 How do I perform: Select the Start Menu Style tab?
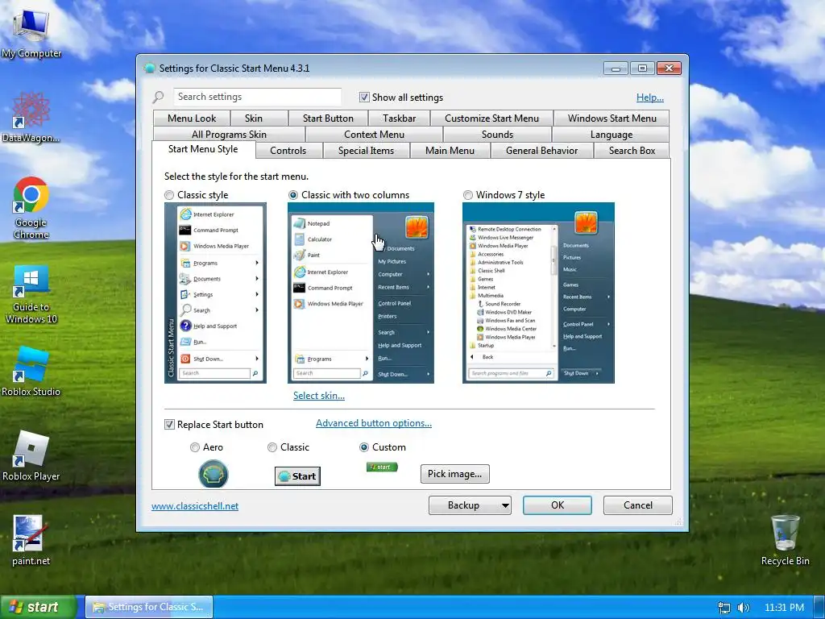click(x=203, y=149)
